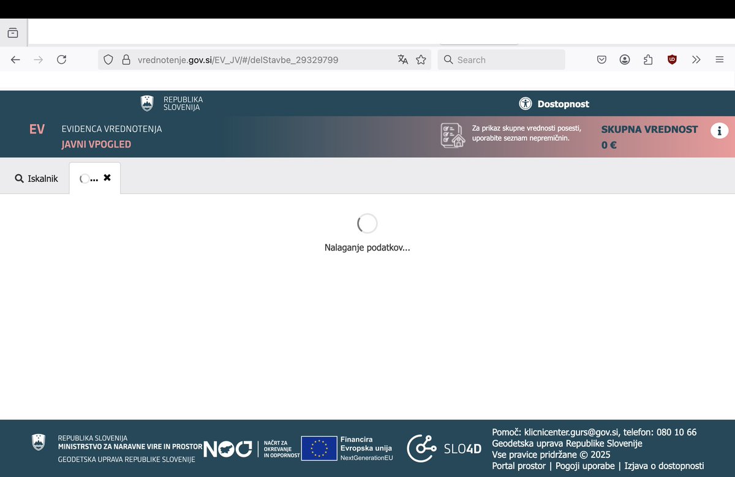Click the NOO recovery plan logo
The height and width of the screenshot is (477, 735).
point(227,449)
